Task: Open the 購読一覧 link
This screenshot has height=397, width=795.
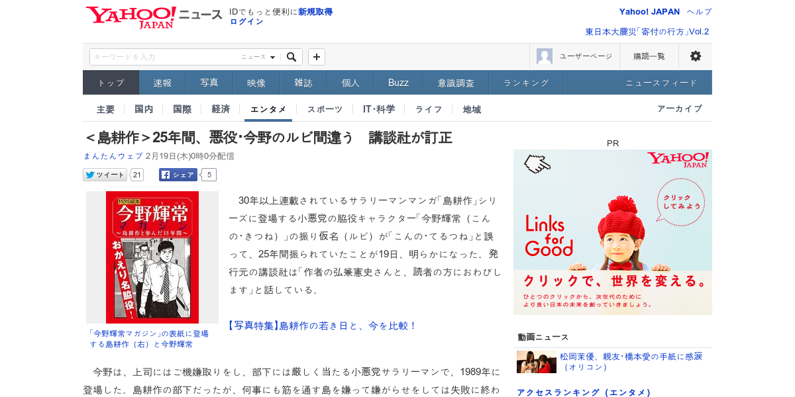Action: click(649, 56)
